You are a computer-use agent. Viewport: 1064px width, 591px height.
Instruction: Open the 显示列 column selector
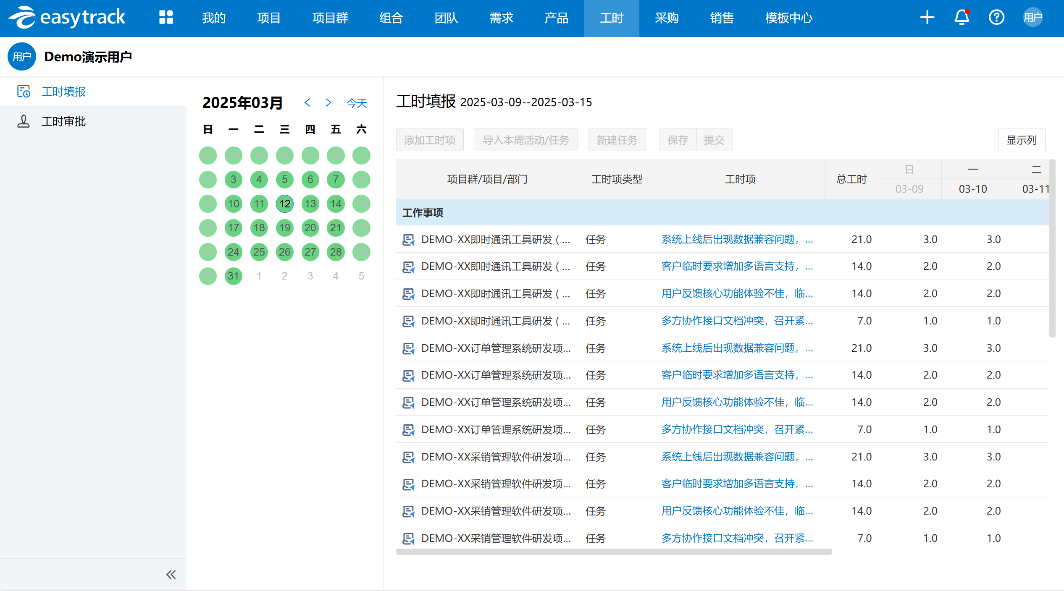click(1021, 140)
